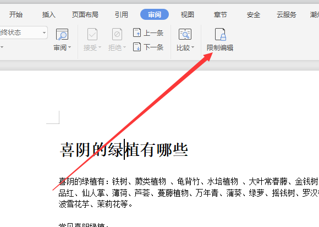This screenshot has width=319, height=227.
Task: Open the 接受 dropdown arrow
Action: point(100,47)
